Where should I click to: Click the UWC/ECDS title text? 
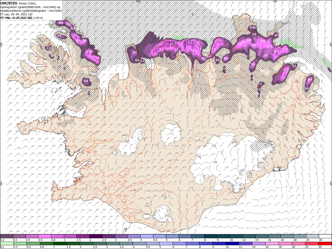click(9, 3)
